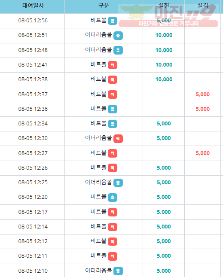
Task: Click the 비트볼 label in 12:20 row
Action: [98, 197]
